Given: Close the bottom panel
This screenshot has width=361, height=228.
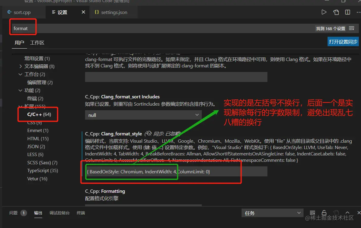Looking at the screenshot, I should (x=359, y=213).
